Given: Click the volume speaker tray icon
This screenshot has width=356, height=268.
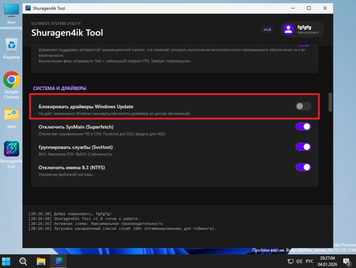Looking at the screenshot, I should pyautogui.click(x=300, y=261).
